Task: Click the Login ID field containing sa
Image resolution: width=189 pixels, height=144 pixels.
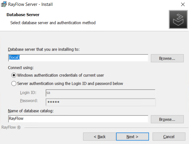Action: pyautogui.click(x=100, y=93)
